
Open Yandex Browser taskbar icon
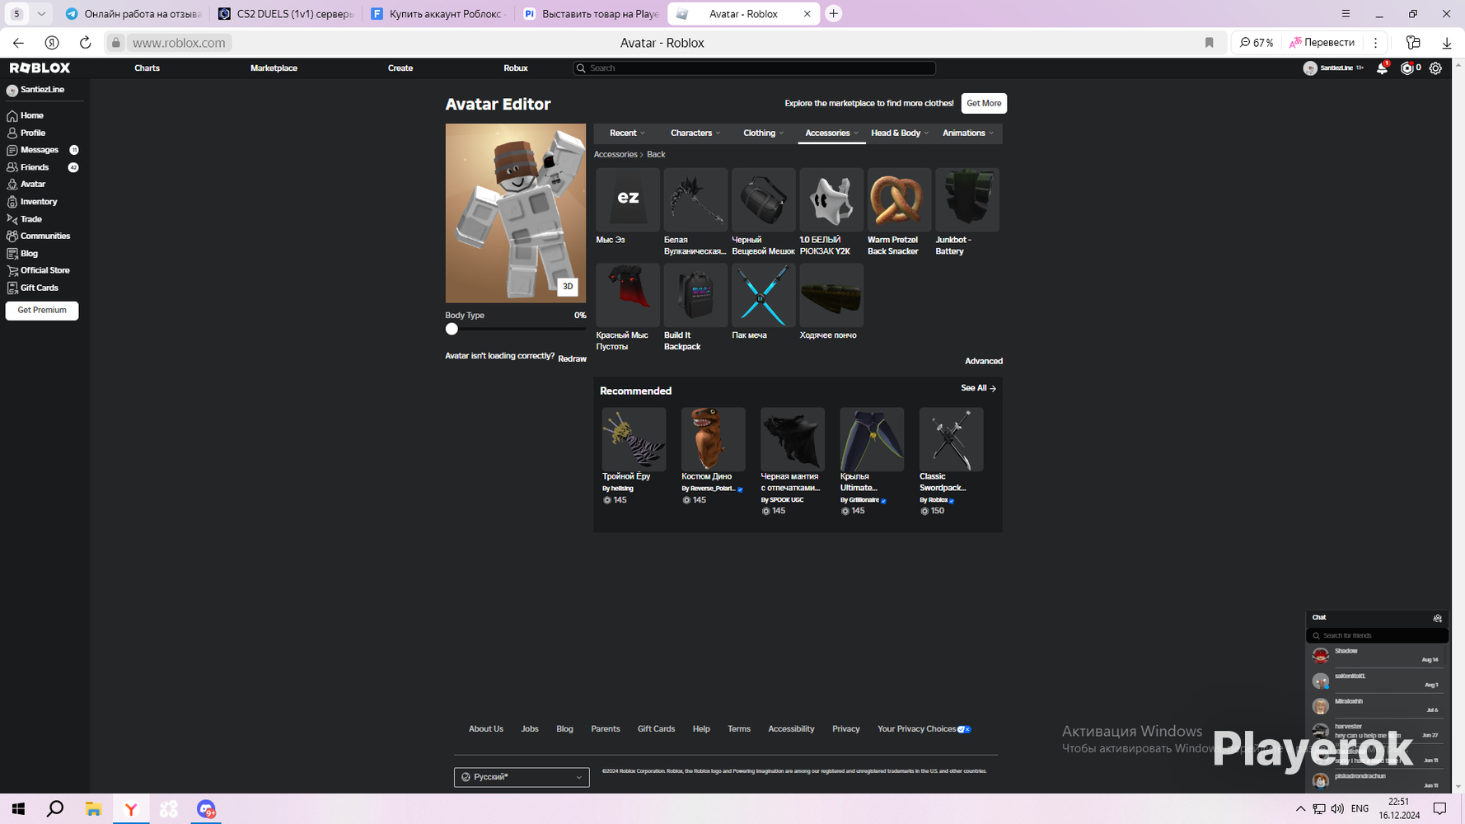coord(131,809)
